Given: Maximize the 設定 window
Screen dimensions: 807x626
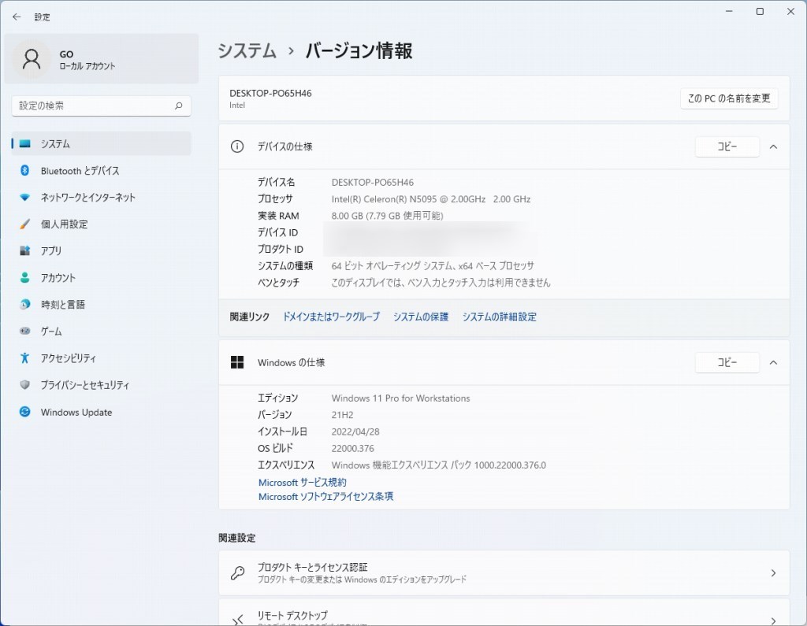Looking at the screenshot, I should [760, 11].
